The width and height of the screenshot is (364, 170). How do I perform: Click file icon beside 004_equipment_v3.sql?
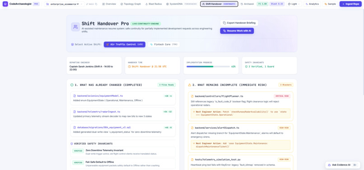point(75,127)
